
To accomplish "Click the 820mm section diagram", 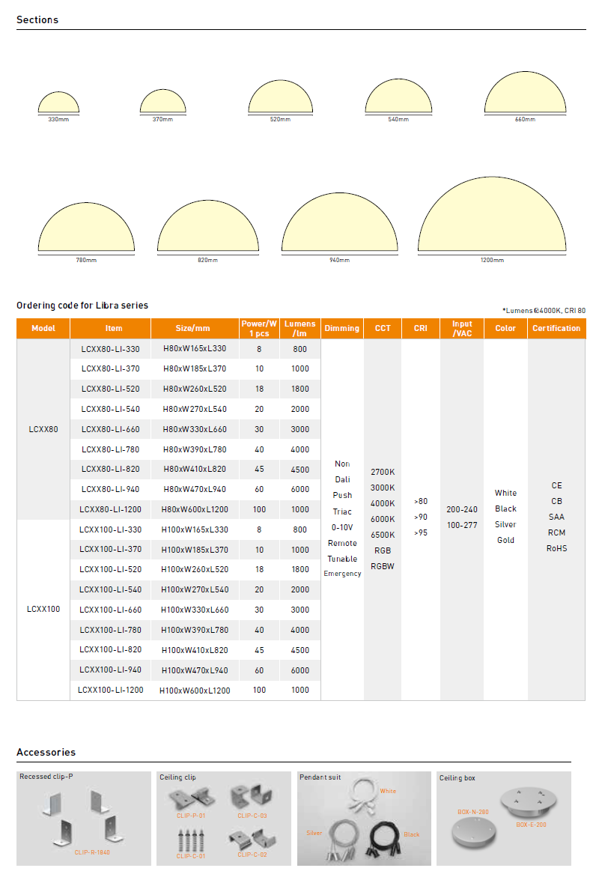I will pyautogui.click(x=208, y=227).
